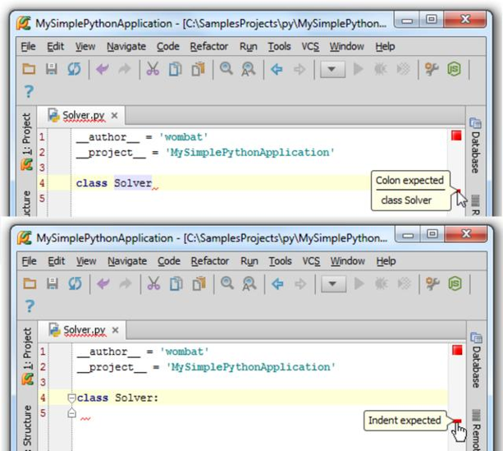
Task: Click the Node.js icon in bottom window
Action: point(455,283)
